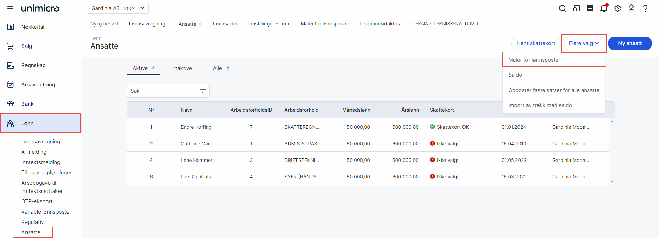The height and width of the screenshot is (238, 659).
Task: Open the company building icon
Action: pyautogui.click(x=576, y=8)
